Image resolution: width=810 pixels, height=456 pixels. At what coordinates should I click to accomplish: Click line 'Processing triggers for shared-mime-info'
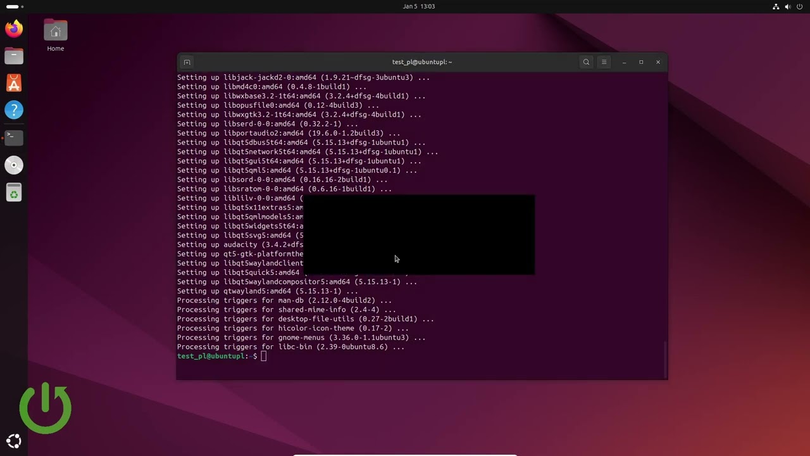coord(287,310)
